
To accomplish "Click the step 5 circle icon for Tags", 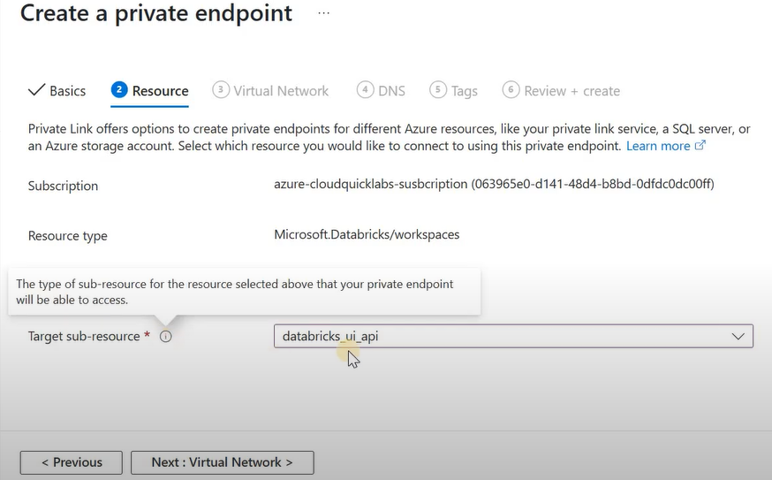I will point(437,90).
